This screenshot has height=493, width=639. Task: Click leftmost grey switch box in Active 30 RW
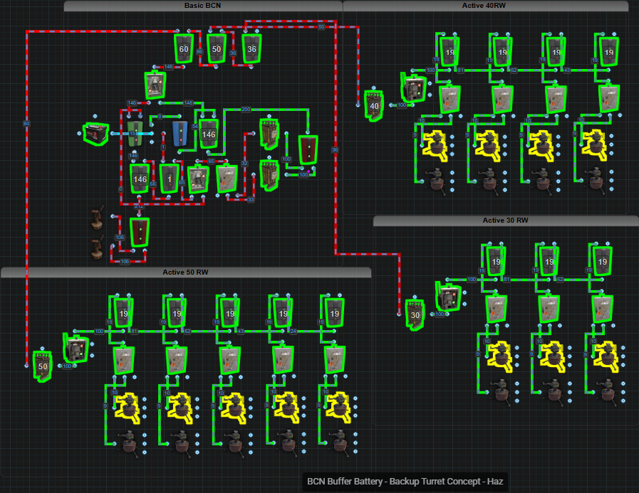[497, 309]
